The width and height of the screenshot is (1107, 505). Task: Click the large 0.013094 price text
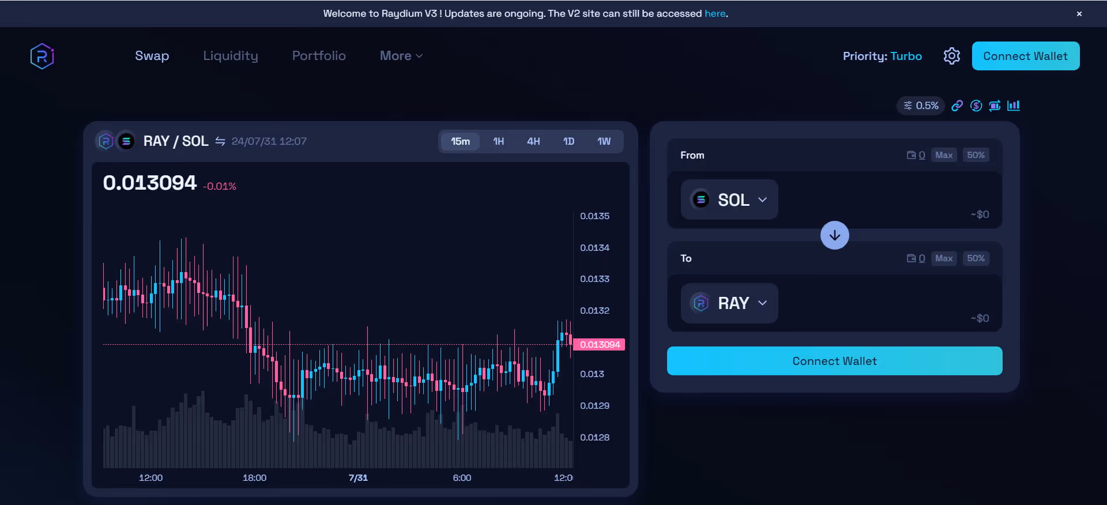[x=150, y=183]
